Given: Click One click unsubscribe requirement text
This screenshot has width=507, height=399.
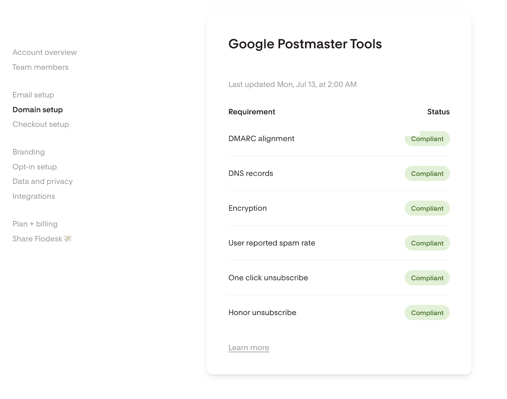Looking at the screenshot, I should 268,278.
